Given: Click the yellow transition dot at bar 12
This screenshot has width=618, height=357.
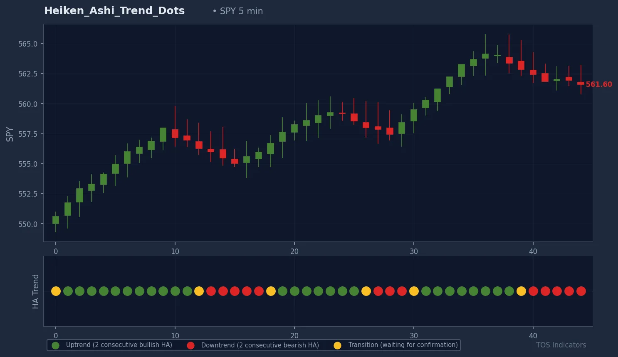Looking at the screenshot, I should pyautogui.click(x=199, y=291).
